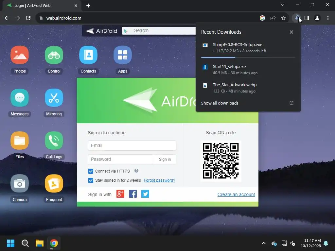The height and width of the screenshot is (251, 335).
Task: Open the Apps grid icon
Action: pos(123,55)
